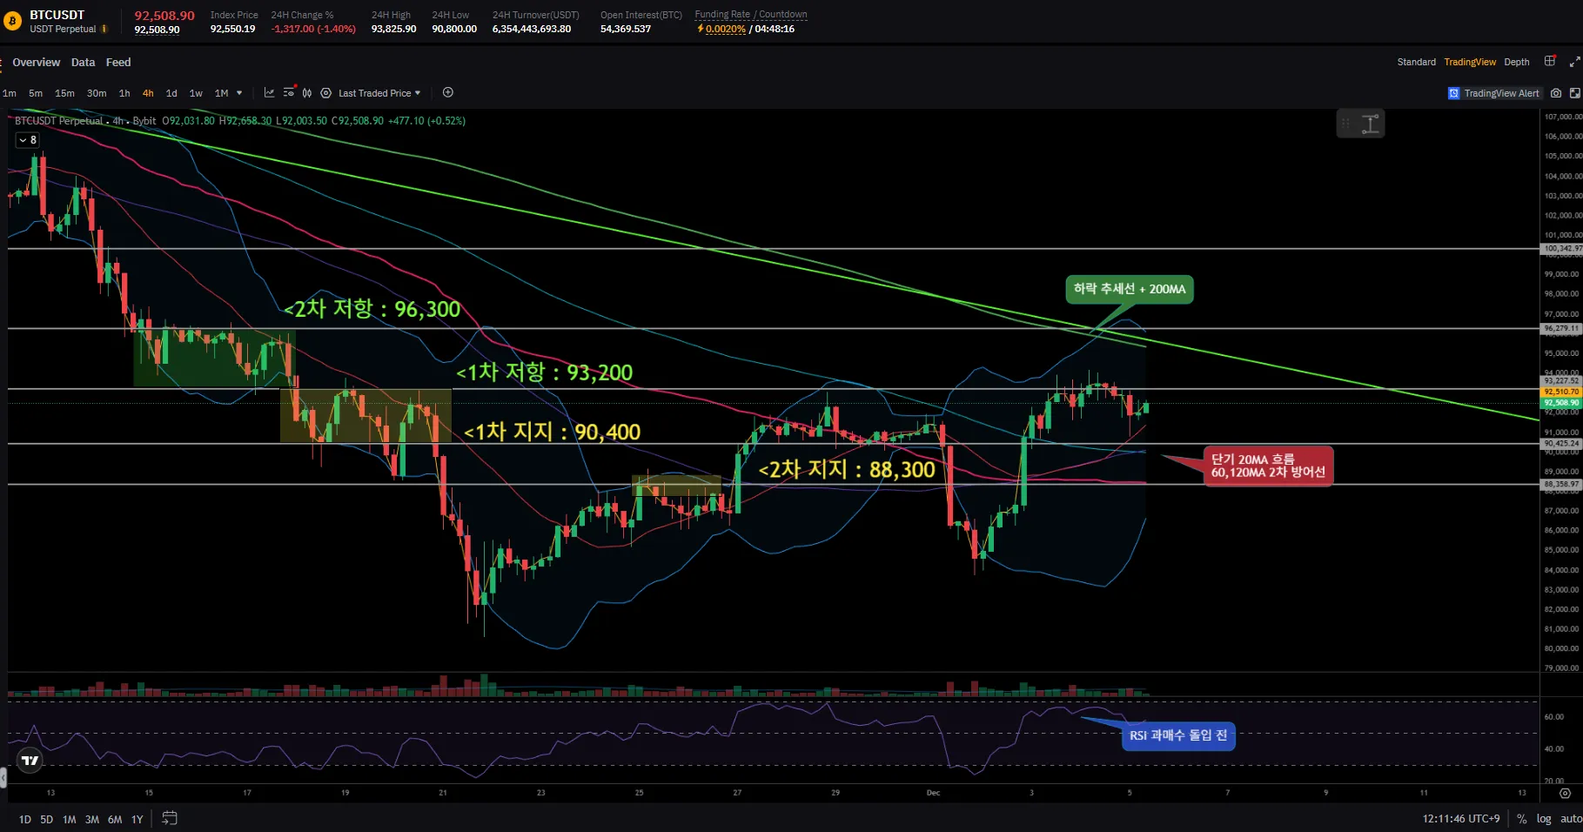Click the add (plus circle) icon
The width and height of the screenshot is (1583, 832).
coord(448,93)
